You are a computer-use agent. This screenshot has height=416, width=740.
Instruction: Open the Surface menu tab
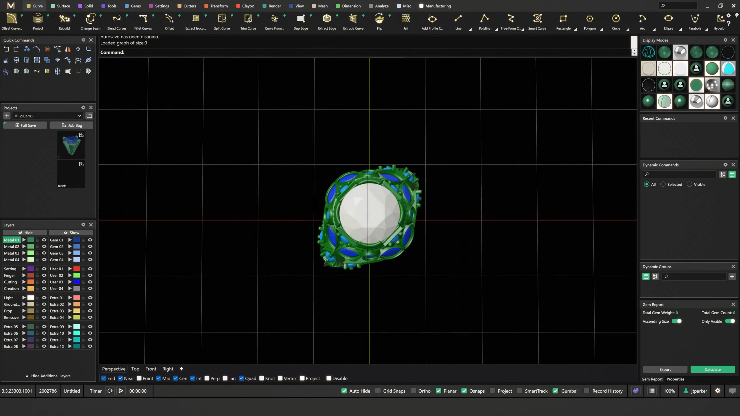point(60,6)
